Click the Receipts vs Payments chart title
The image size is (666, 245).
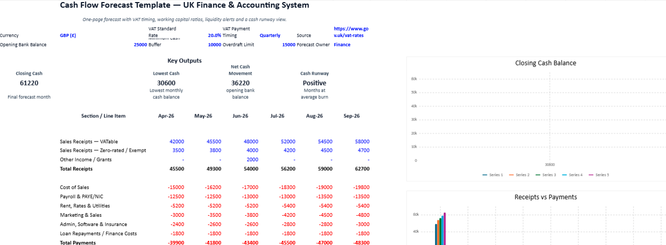[545, 197]
